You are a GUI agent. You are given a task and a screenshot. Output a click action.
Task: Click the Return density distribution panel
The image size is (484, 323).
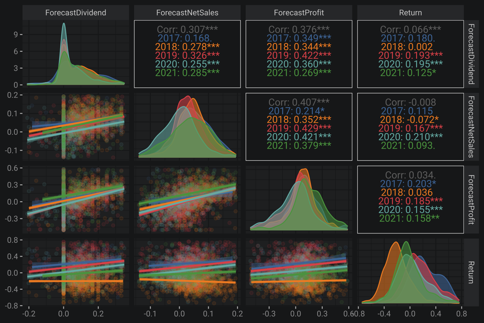tap(410, 273)
